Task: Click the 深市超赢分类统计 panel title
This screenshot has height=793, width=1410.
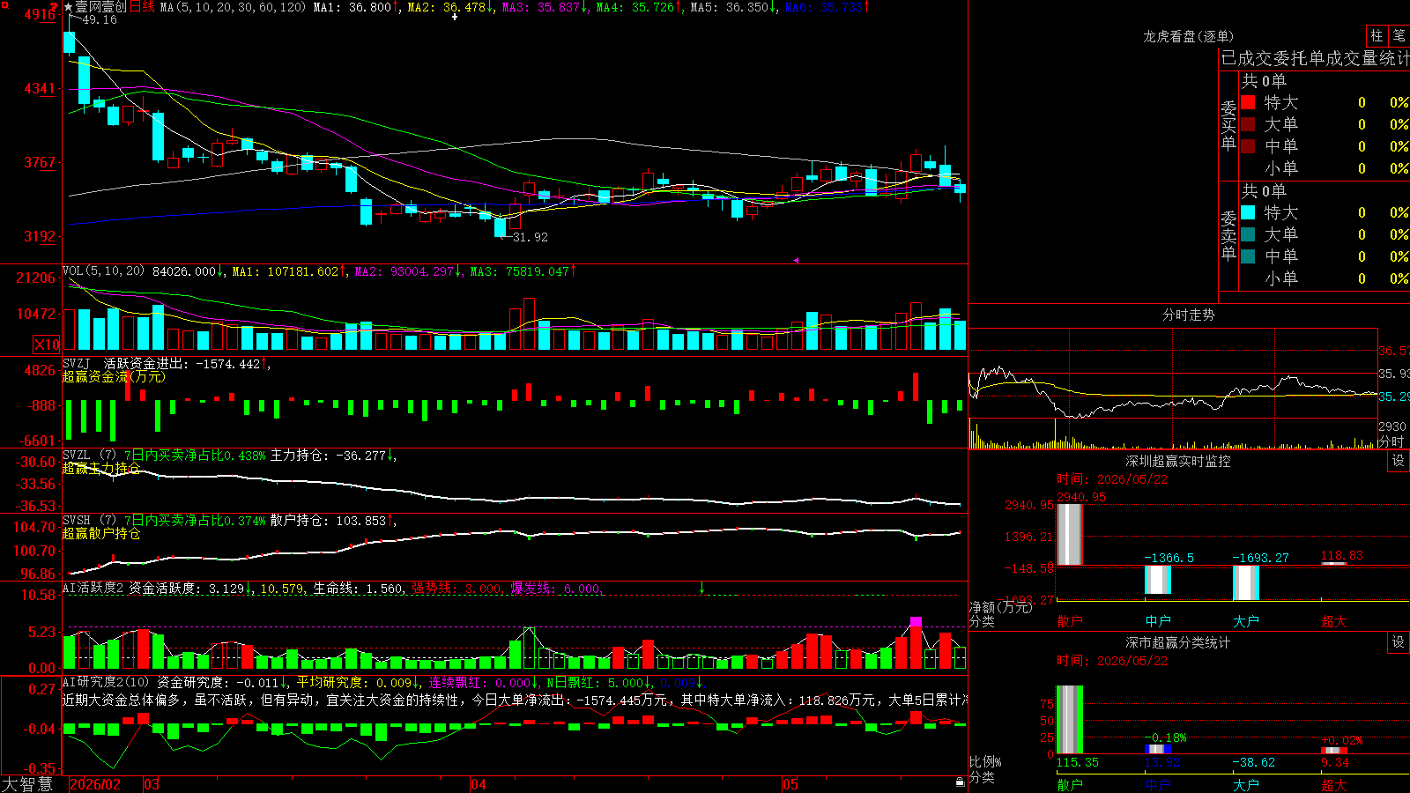Action: tap(1177, 642)
